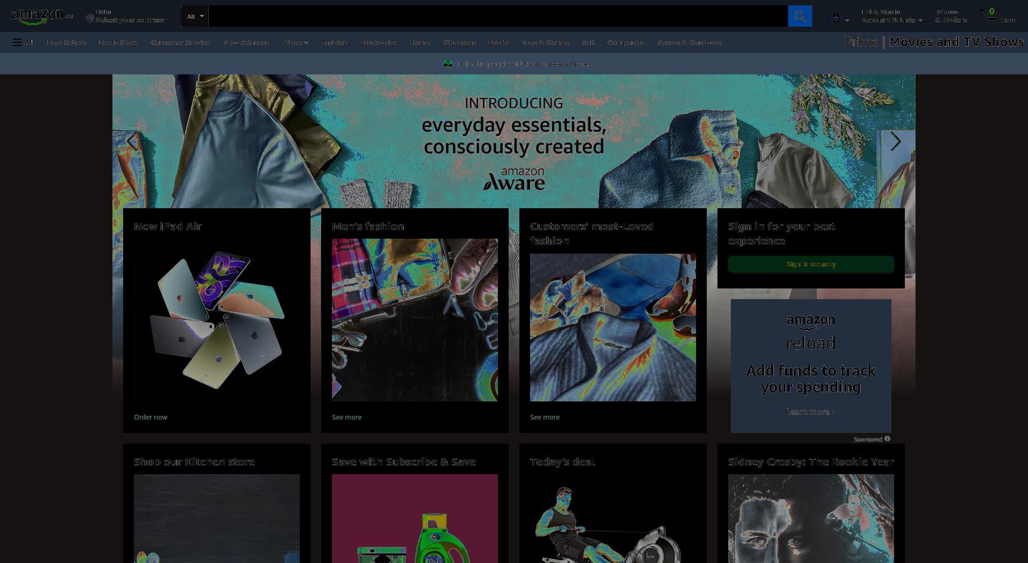
Task: Open Deals Store nav item
Action: coord(118,42)
